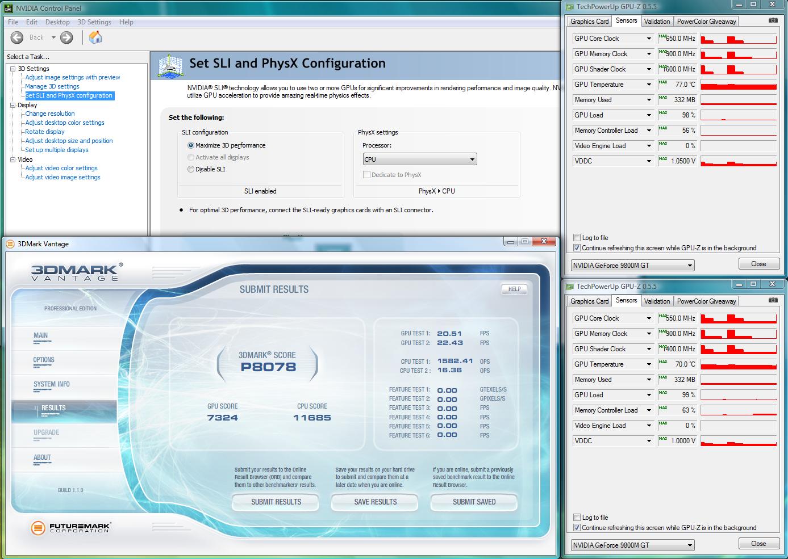Open Rotate display task
Viewport: 788px width, 559px height.
[45, 132]
